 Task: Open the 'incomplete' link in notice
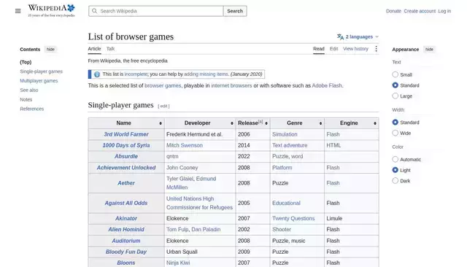point(136,74)
